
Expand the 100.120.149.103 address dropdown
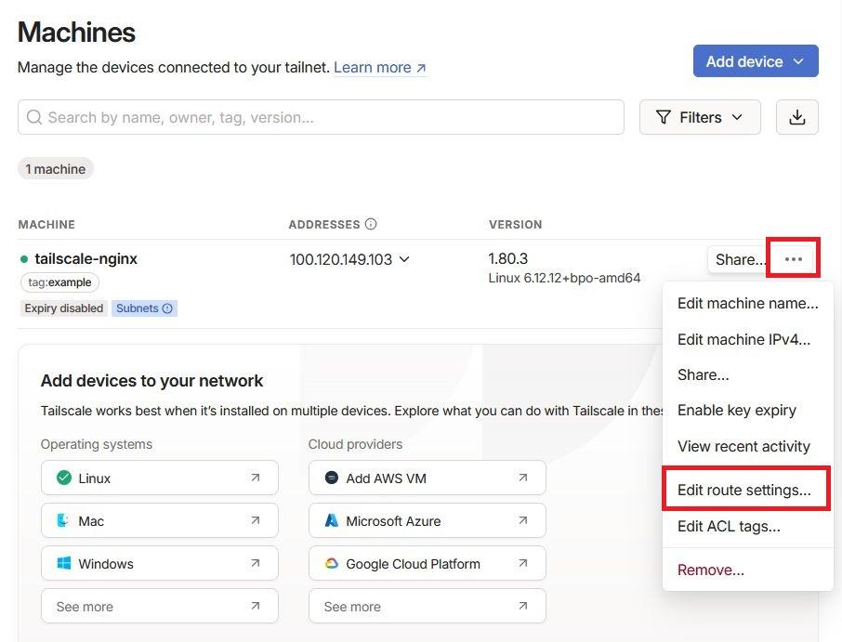[404, 259]
